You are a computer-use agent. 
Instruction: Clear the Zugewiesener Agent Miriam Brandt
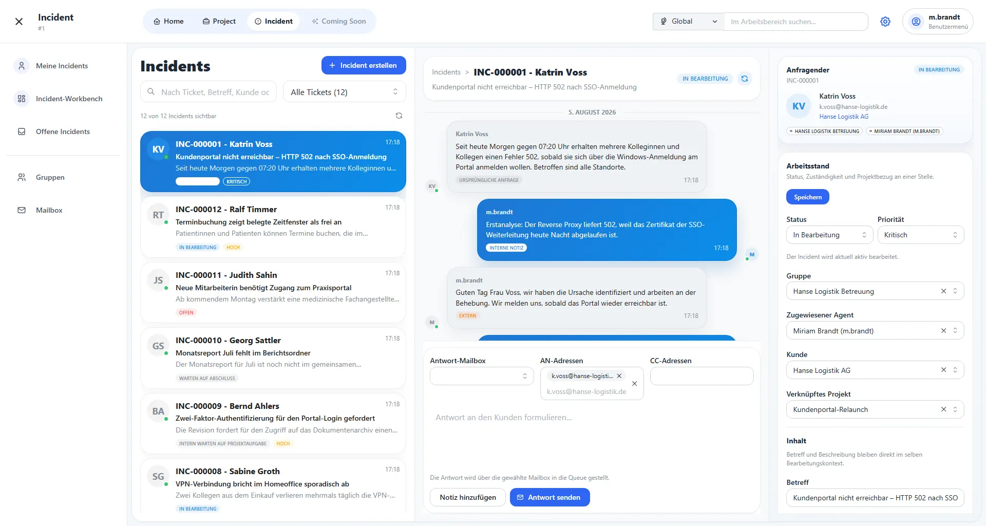coord(943,331)
